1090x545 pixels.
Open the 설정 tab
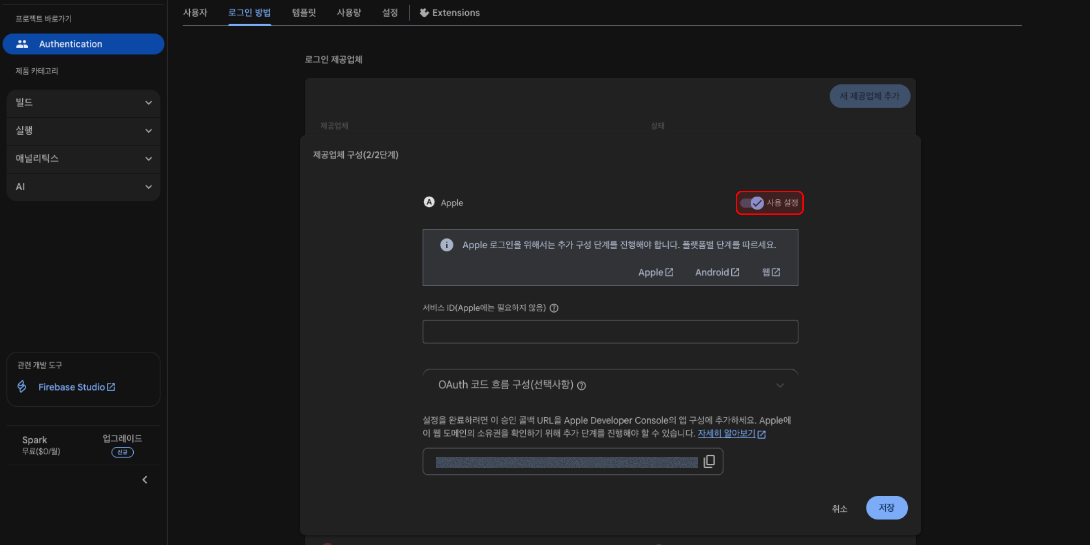(x=390, y=13)
